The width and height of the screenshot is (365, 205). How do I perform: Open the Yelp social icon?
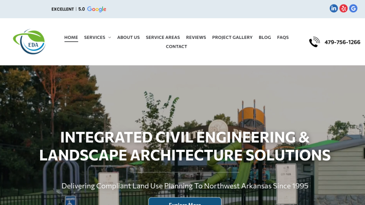[x=344, y=9]
